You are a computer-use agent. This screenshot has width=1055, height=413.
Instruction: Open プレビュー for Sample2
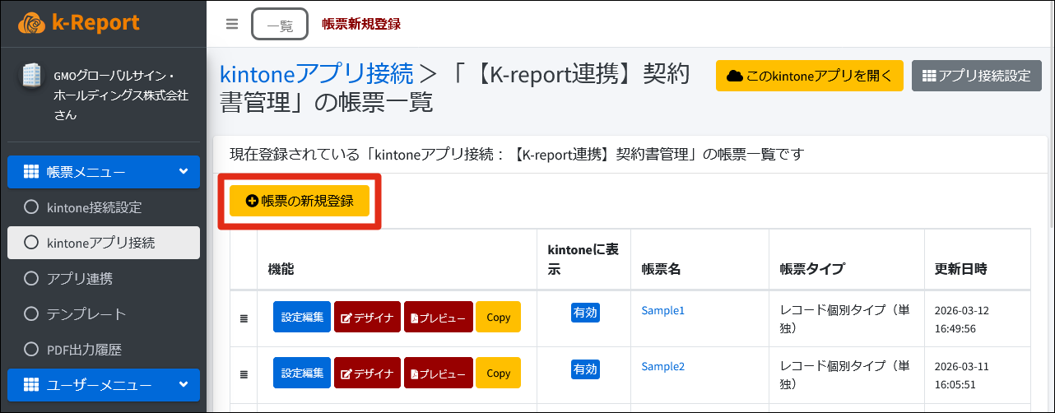(x=438, y=374)
